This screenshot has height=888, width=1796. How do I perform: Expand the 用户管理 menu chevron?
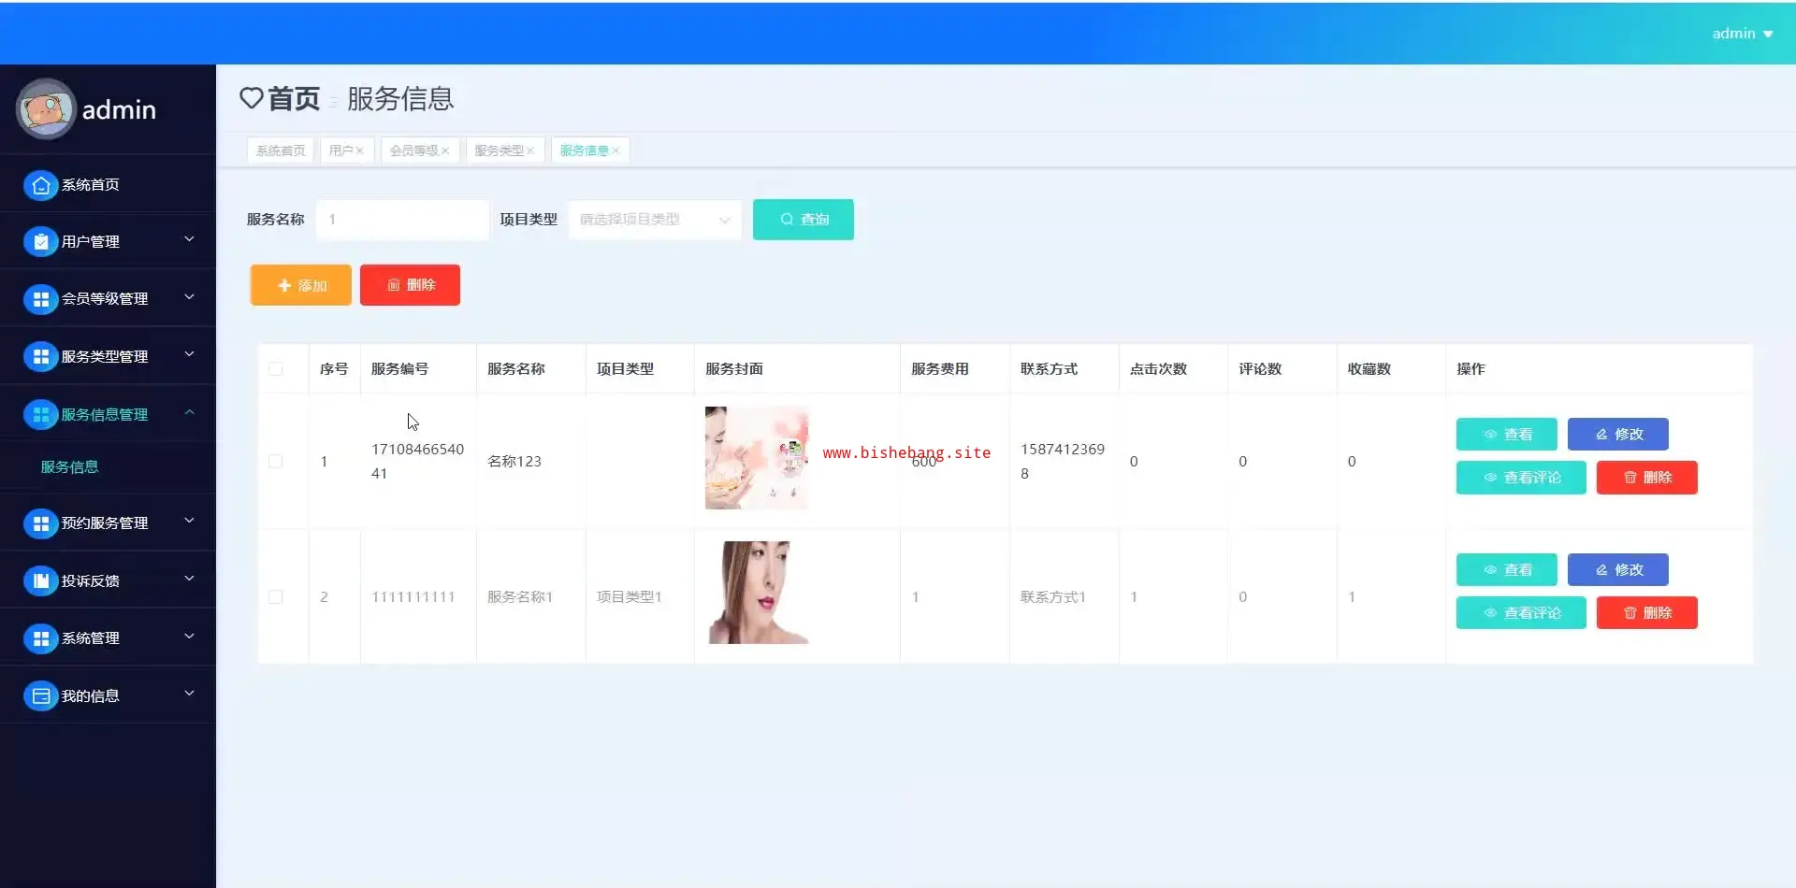tap(189, 240)
